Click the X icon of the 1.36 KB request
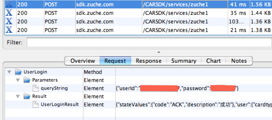Viewport: 272px width, 120px height. (x=9, y=22)
